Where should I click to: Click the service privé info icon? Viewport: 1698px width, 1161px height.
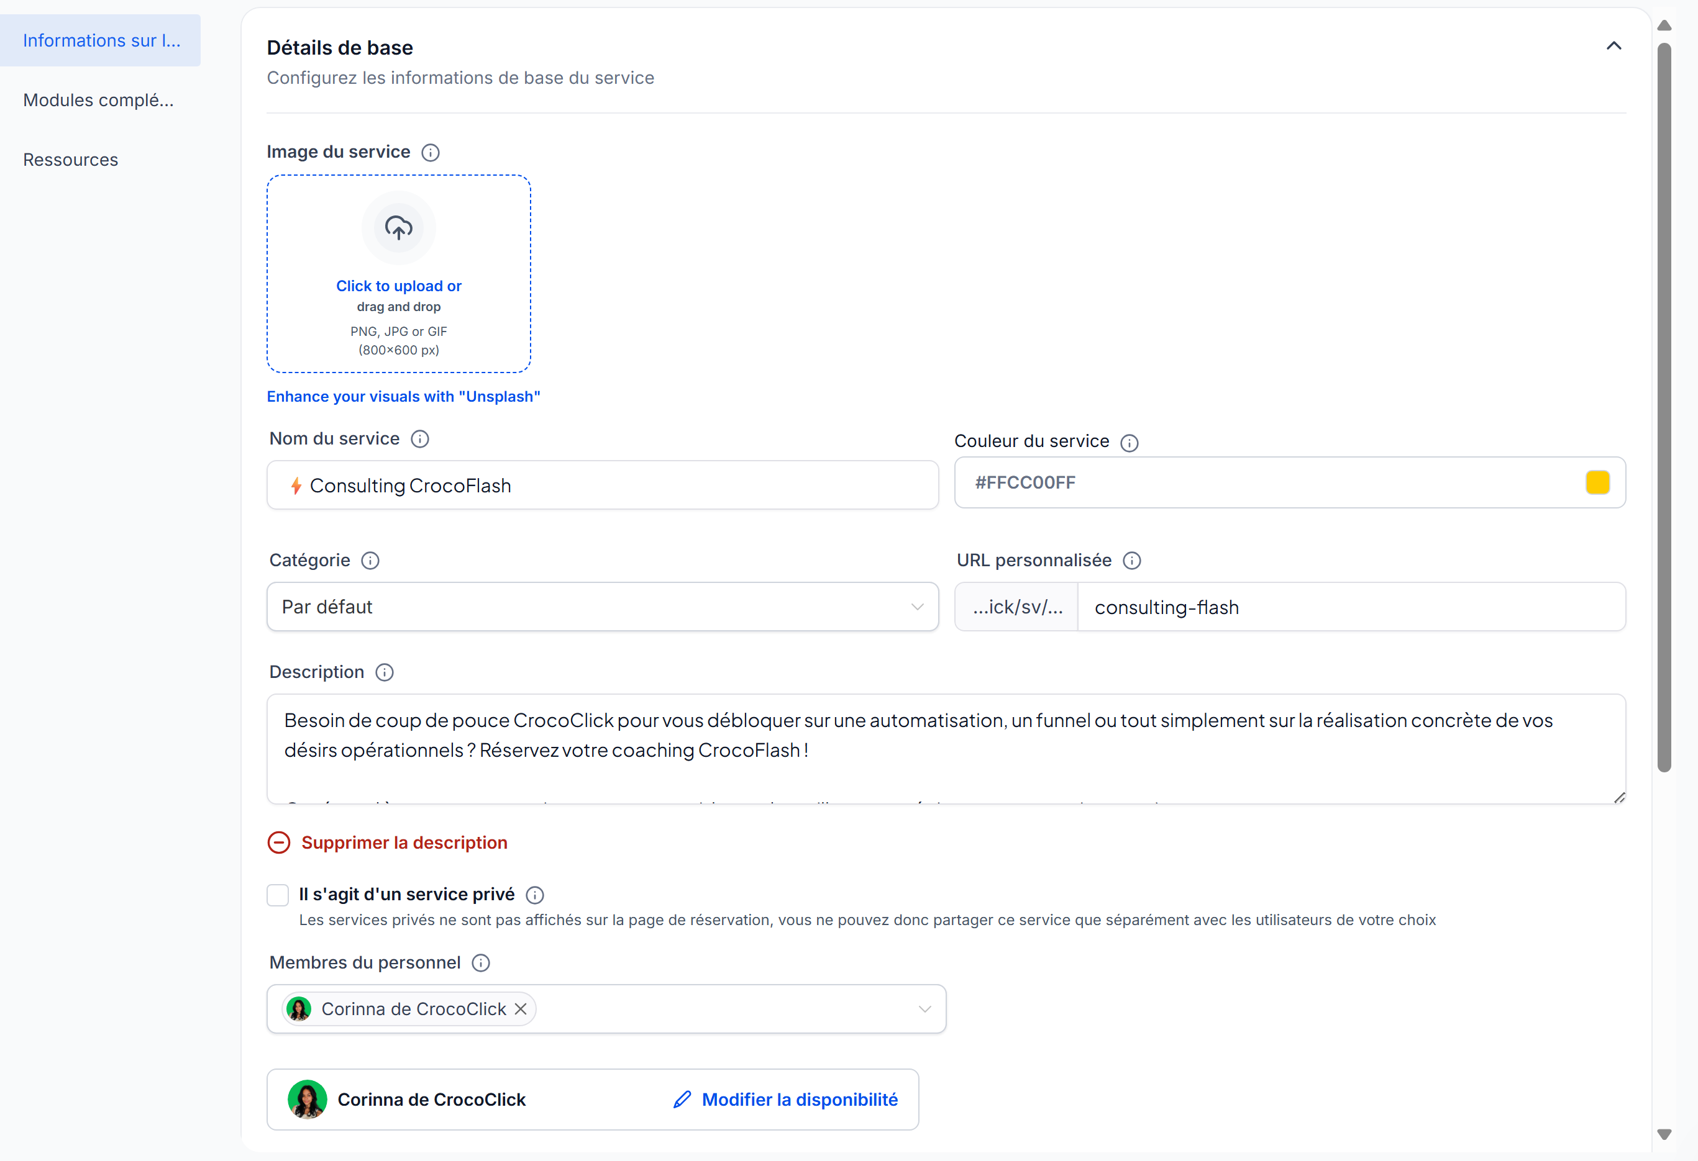click(535, 895)
